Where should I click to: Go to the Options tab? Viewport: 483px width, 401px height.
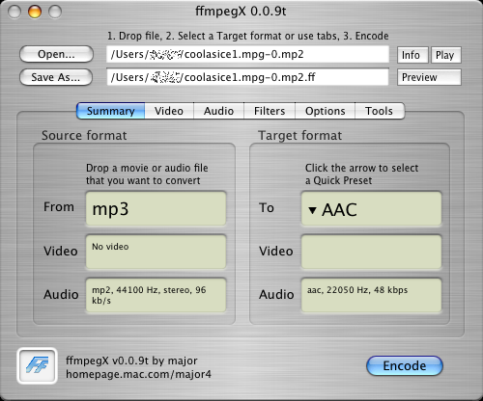point(326,111)
